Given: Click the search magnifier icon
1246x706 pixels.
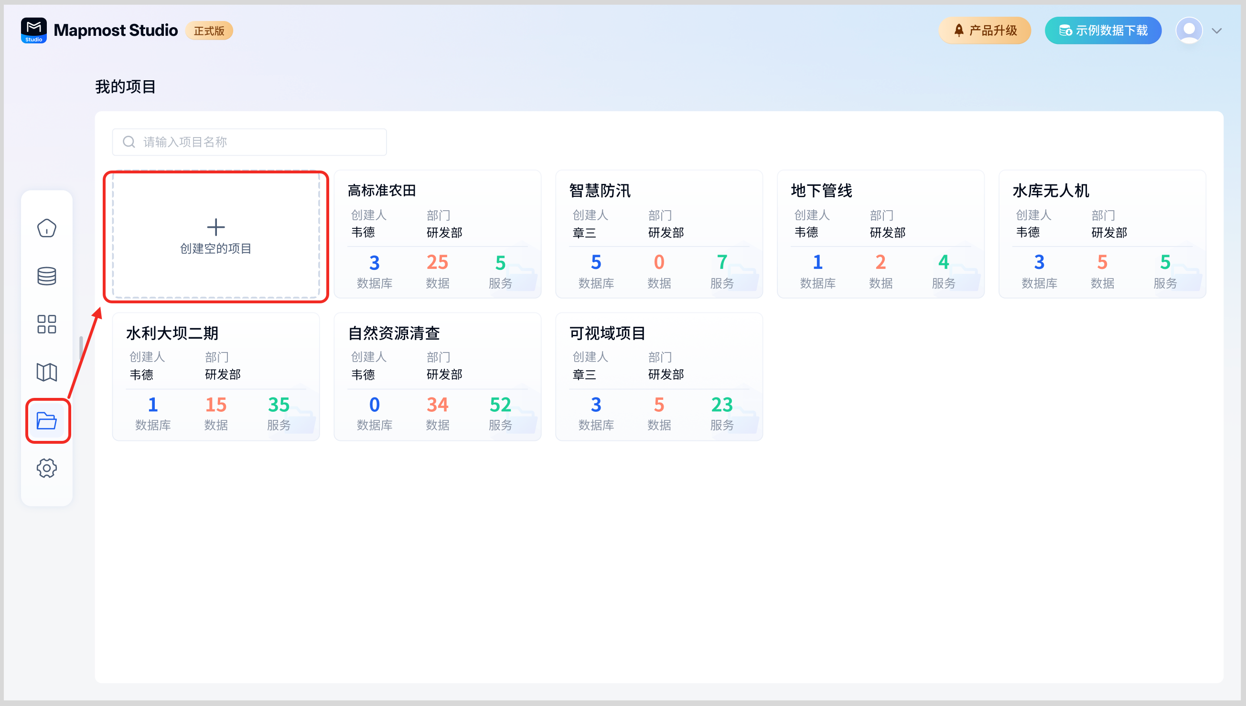Looking at the screenshot, I should click(129, 141).
